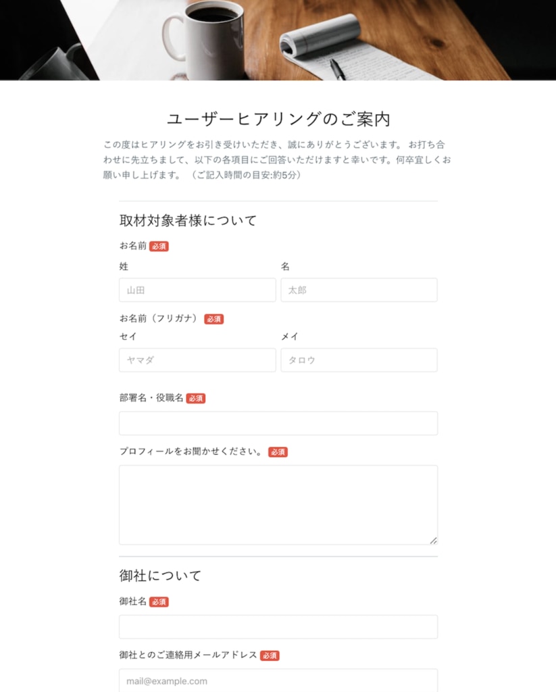Screen dimensions: 556x692
Task: Click the ユーザーヒアリングのご案内 page title
Action: click(x=278, y=119)
